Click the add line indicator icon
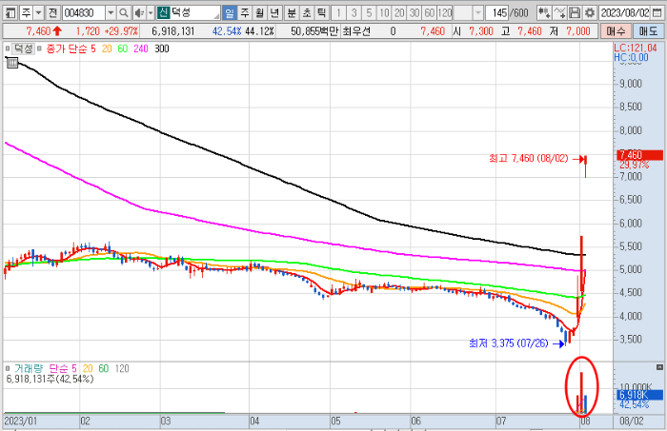The image size is (667, 431). tap(559, 13)
